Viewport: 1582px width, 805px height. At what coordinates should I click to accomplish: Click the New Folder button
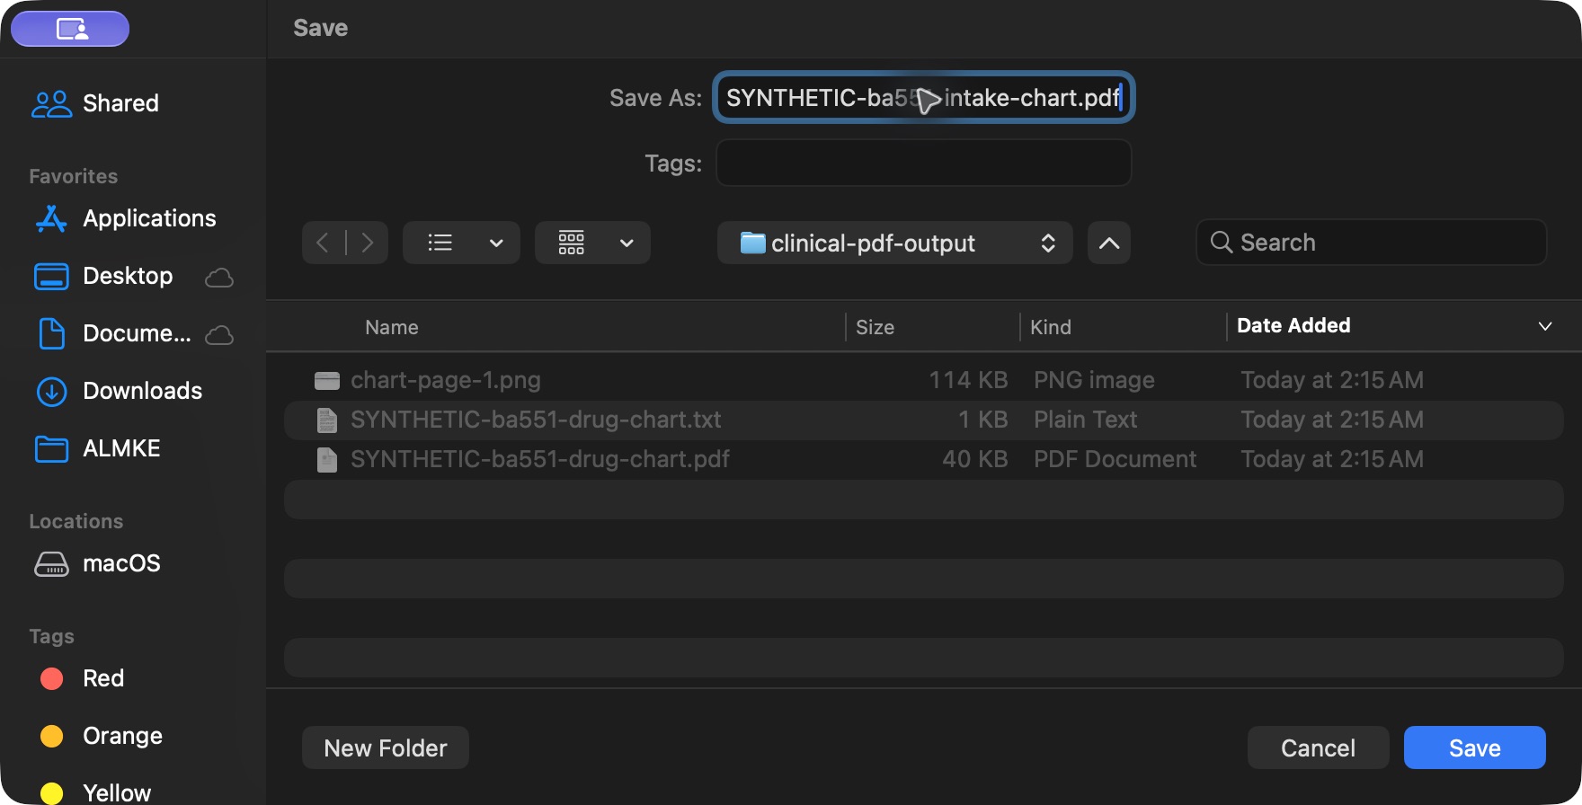pos(386,747)
